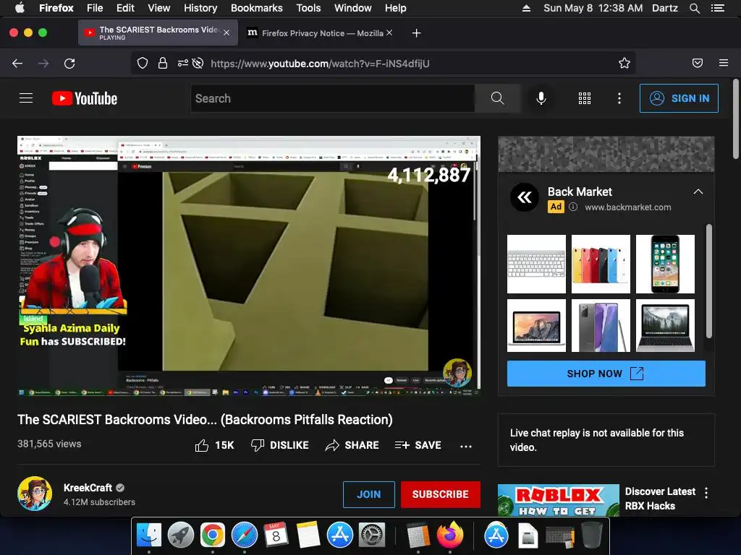Open the Galaxy Note phone ad thumbnail
This screenshot has width=741, height=555.
click(x=601, y=325)
